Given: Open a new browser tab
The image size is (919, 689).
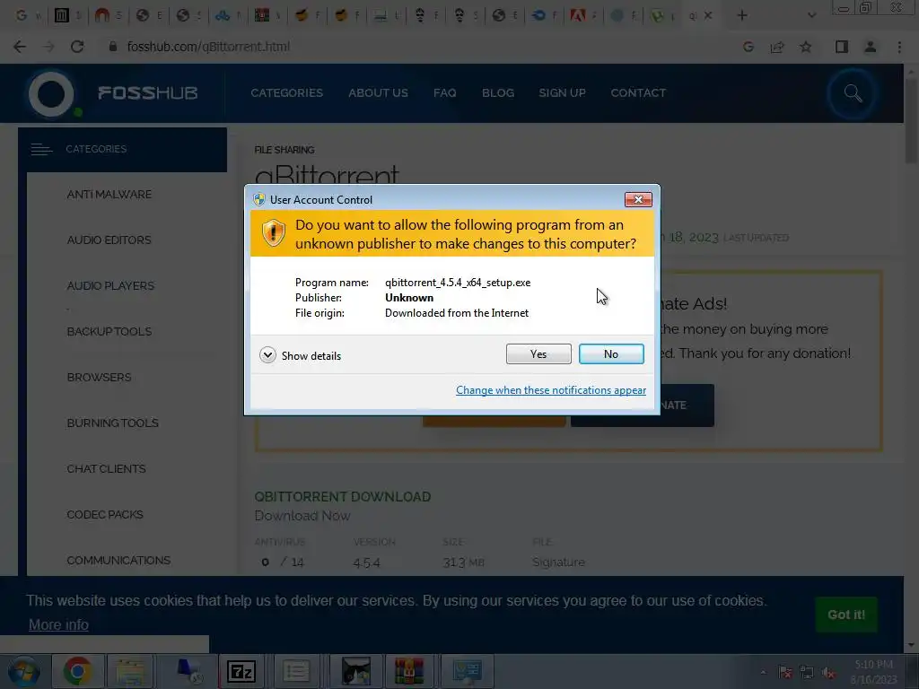Looking at the screenshot, I should click(742, 16).
